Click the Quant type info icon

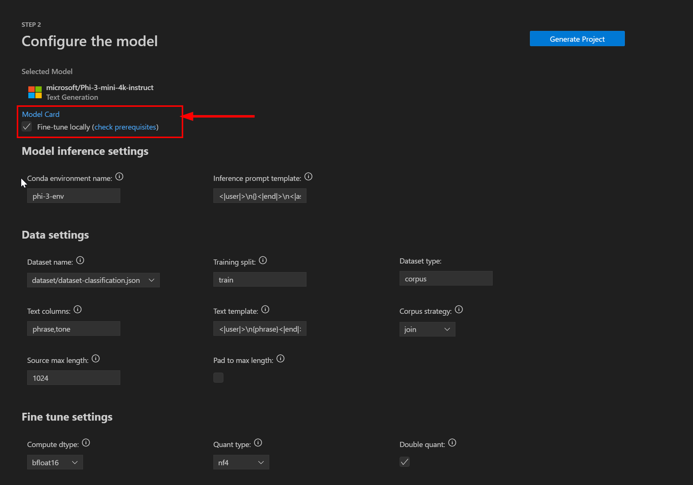tap(258, 443)
